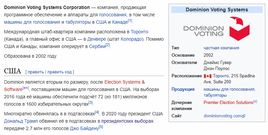The image size is (268, 135).
Task: Follow the табуляторы link in first paragraph
Action: (78, 22)
